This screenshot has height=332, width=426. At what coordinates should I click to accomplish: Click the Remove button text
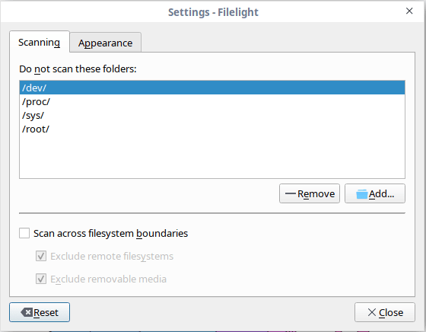[316, 193]
